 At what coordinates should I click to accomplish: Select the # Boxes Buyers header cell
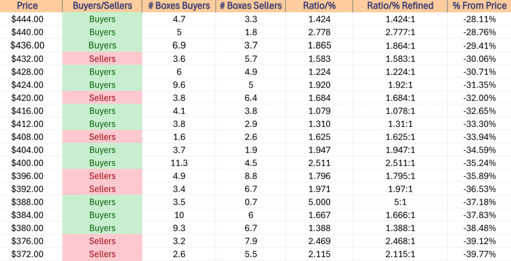[179, 6]
